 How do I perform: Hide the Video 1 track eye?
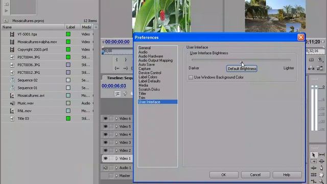click(106, 158)
